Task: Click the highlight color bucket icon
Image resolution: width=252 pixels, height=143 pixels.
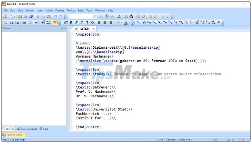Action: (118, 22)
